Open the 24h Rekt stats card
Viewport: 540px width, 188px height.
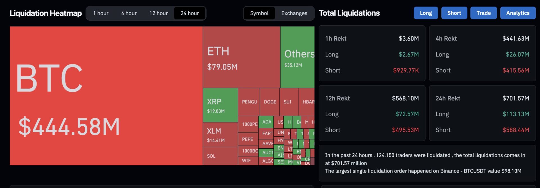tap(482, 113)
